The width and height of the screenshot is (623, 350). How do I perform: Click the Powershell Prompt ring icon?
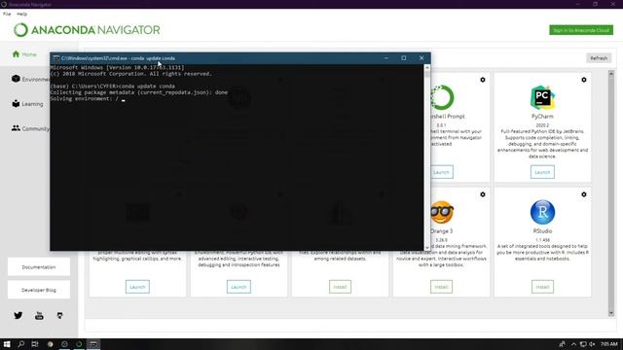point(442,97)
